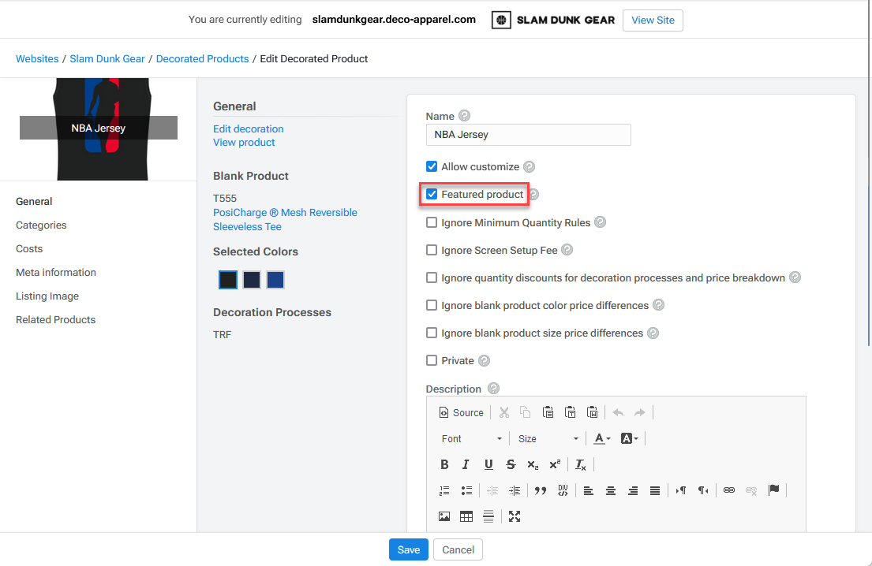Viewport: 872px width, 566px height.
Task: Click the Increase Indent icon
Action: click(x=515, y=490)
